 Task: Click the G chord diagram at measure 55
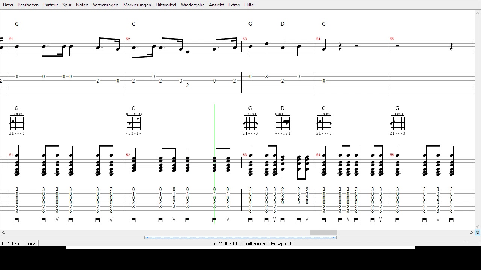[x=398, y=123]
